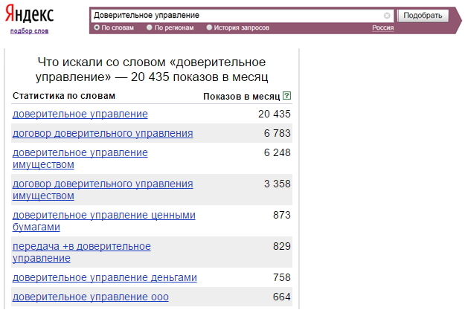Image resolution: width=465 pixels, height=310 pixels.
Task: Select the 'По регионам' radio button
Action: (150, 28)
